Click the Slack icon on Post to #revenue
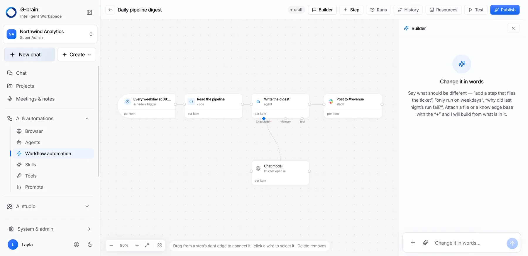Screen dimensions: 528x256 [331, 102]
